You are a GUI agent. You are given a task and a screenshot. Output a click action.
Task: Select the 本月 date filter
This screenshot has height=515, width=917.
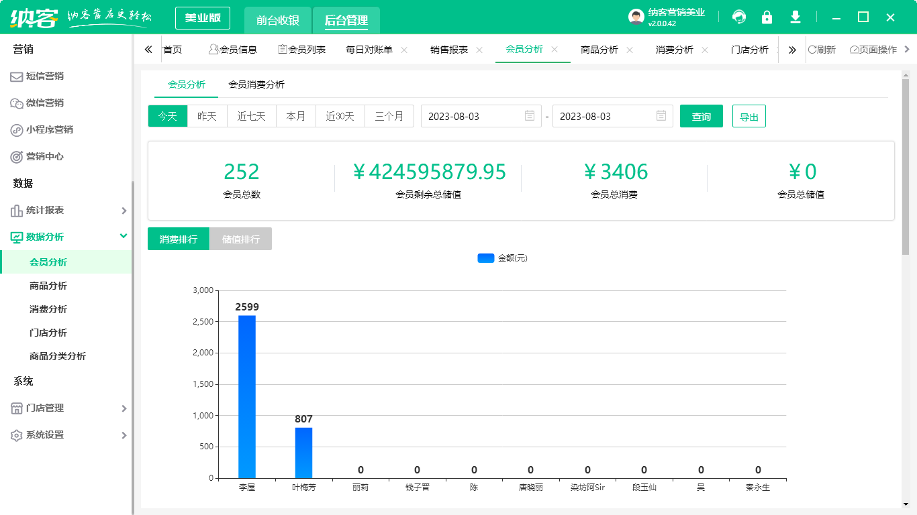click(x=296, y=115)
